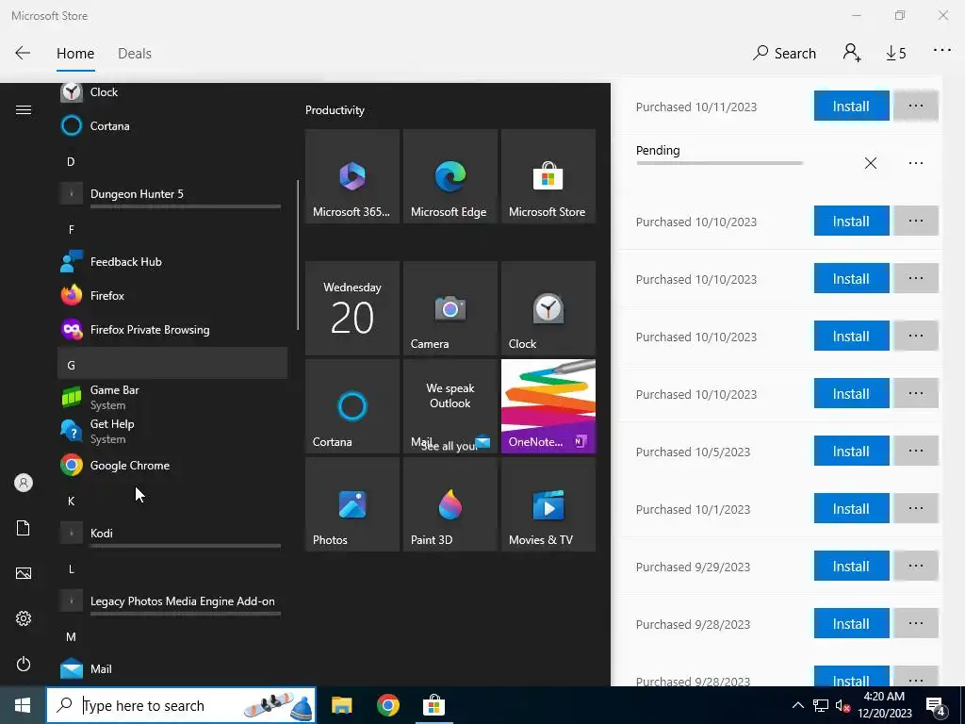The image size is (965, 724).
Task: Switch to the Deals tab
Action: [134, 54]
